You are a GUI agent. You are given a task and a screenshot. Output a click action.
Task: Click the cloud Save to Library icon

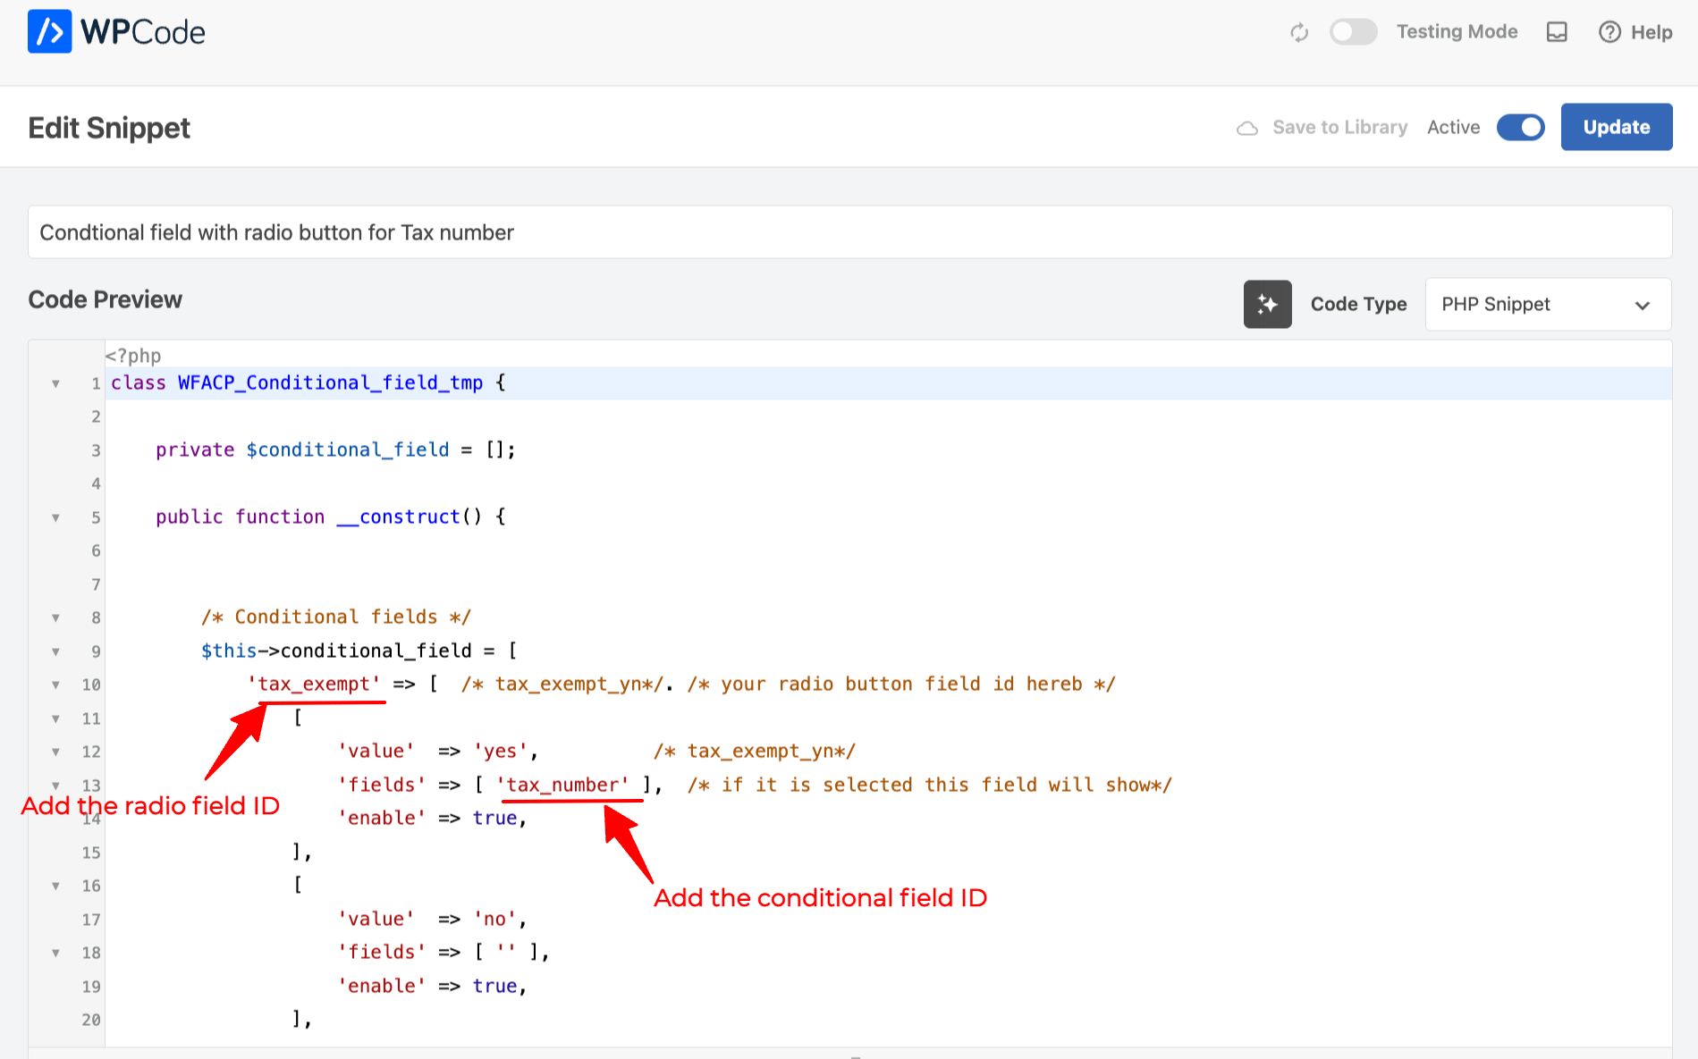point(1247,128)
